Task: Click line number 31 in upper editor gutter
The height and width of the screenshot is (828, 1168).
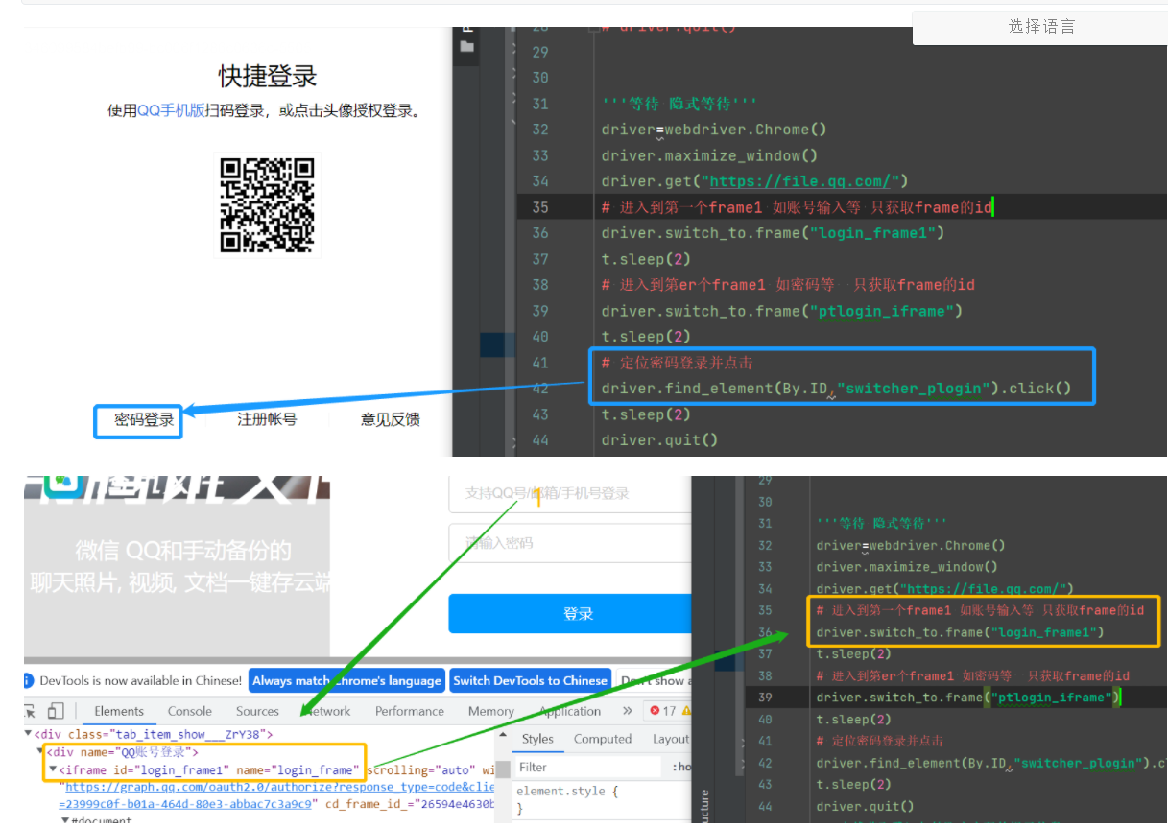Action: (540, 104)
